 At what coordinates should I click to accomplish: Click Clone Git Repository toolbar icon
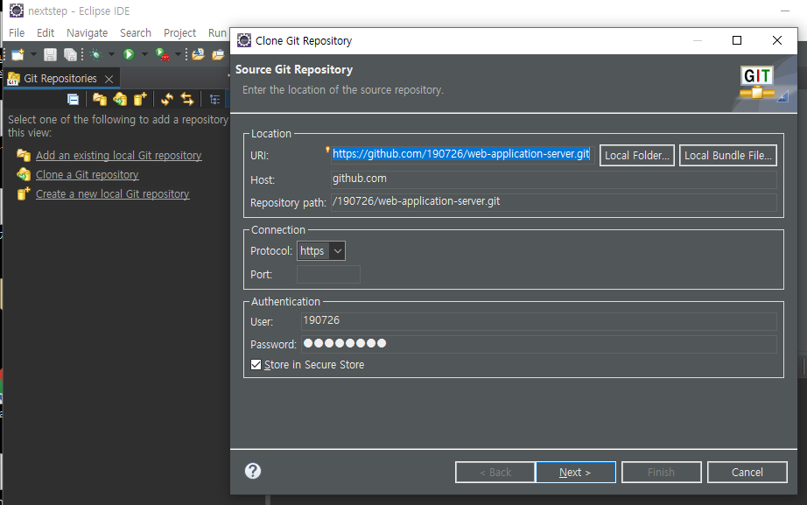[120, 100]
